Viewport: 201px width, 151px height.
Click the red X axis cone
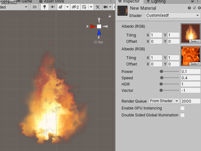[93, 26]
